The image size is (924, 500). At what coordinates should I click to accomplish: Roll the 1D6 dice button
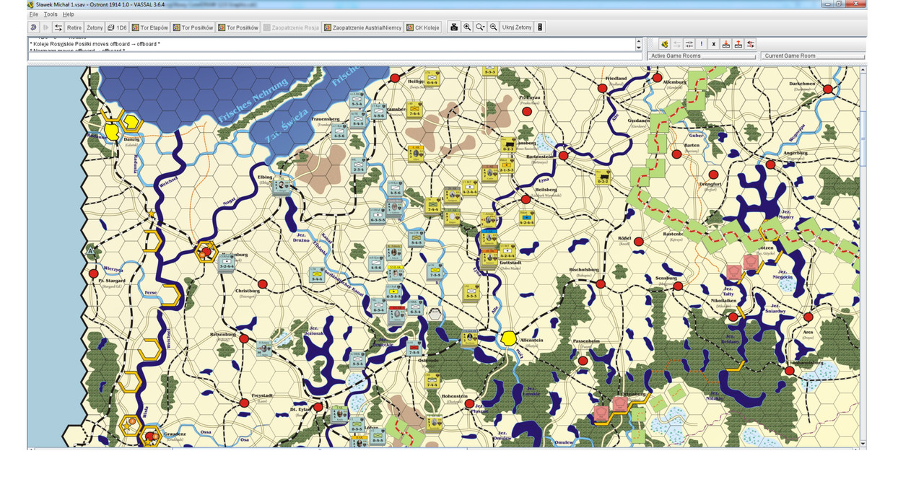tap(117, 27)
